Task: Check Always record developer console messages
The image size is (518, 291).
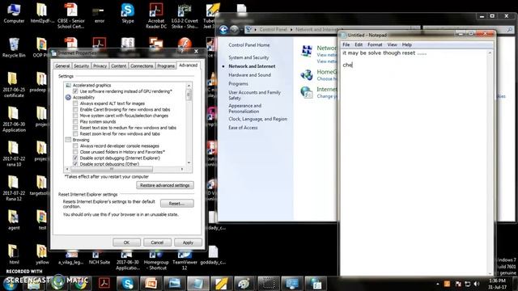Action: coord(75,145)
